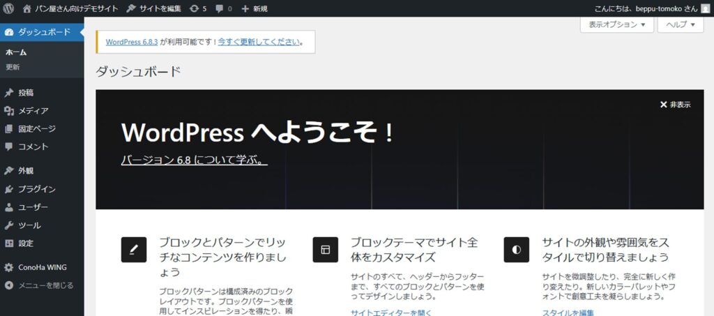Click the ユーザー label in the sidebar
Viewport: 714px width, 316px height.
point(33,207)
